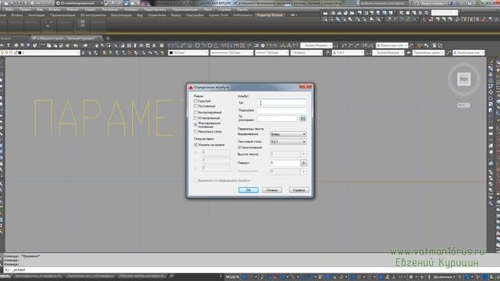Image resolution: width=500 pixels, height=281 pixels.
Task: Open the ПоСлою linetype dropdown
Action: click(232, 52)
